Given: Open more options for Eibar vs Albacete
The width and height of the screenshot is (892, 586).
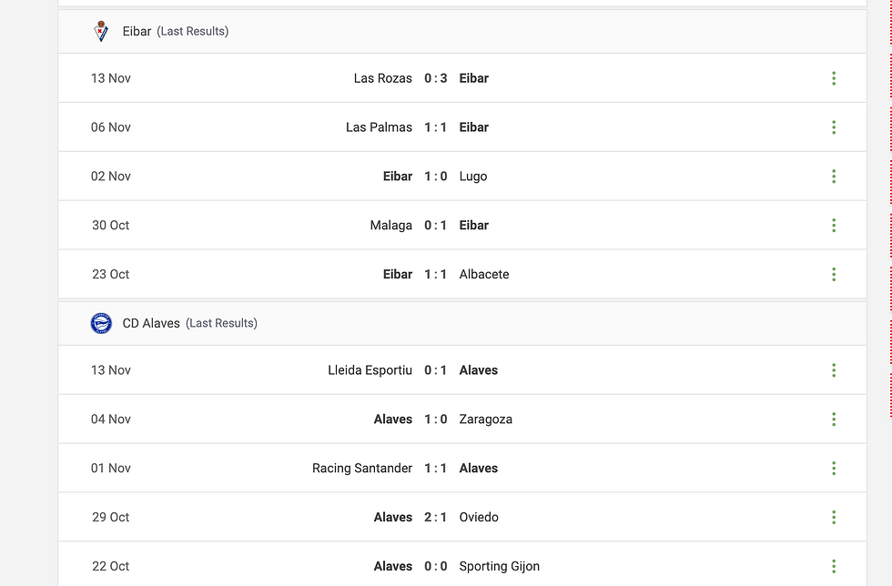Looking at the screenshot, I should [834, 274].
